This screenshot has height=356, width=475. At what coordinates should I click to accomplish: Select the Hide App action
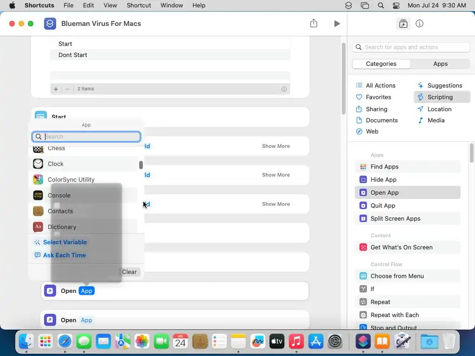click(x=407, y=179)
